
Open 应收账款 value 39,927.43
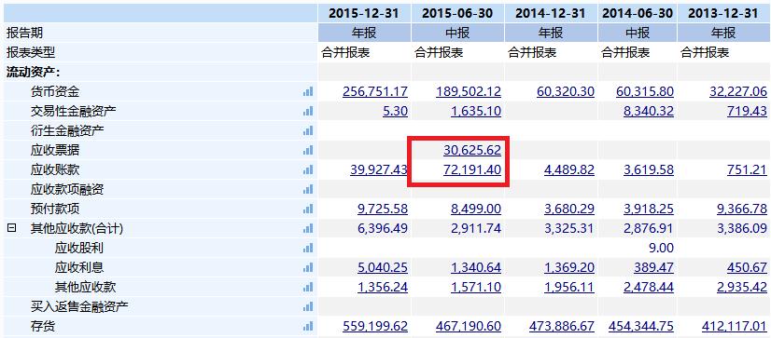pos(379,169)
